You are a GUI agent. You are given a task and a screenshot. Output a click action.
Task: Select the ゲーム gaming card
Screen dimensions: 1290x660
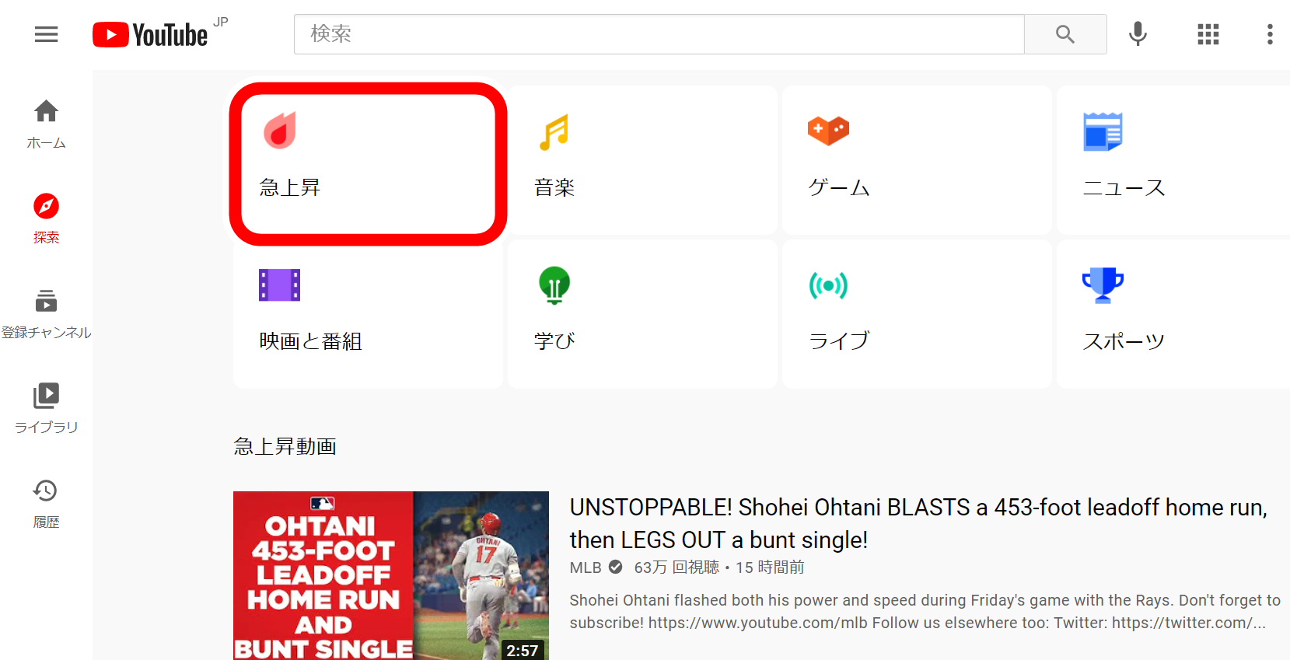[x=917, y=161]
